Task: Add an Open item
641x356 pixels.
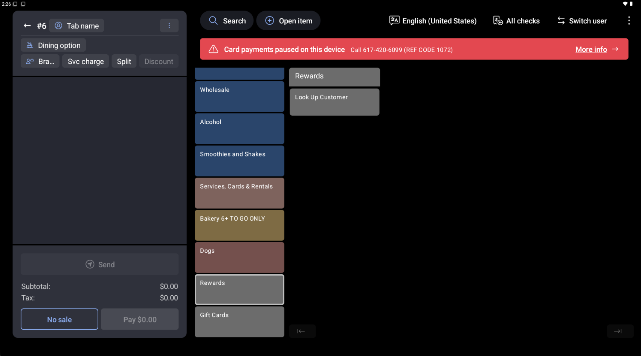Action: (288, 21)
